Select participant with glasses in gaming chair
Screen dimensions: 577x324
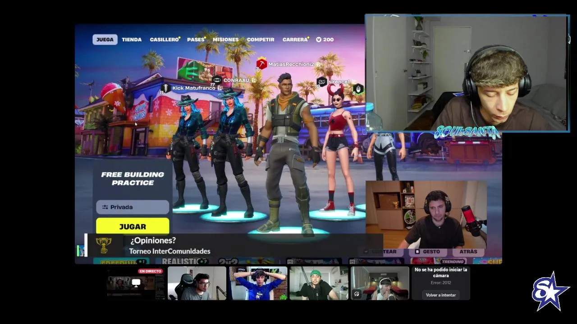(x=197, y=283)
